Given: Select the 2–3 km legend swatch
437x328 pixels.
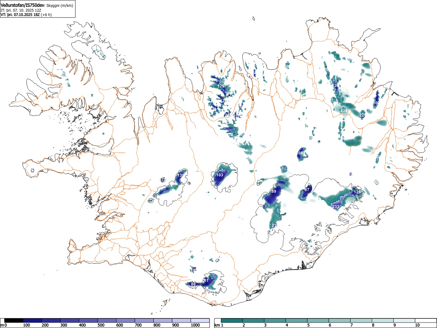Looking at the screenshot, I should coord(253,320).
